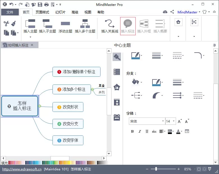This screenshot has width=219, height=174.
Task: Insert a relationship line (插入关系线)
Action: point(109,26)
